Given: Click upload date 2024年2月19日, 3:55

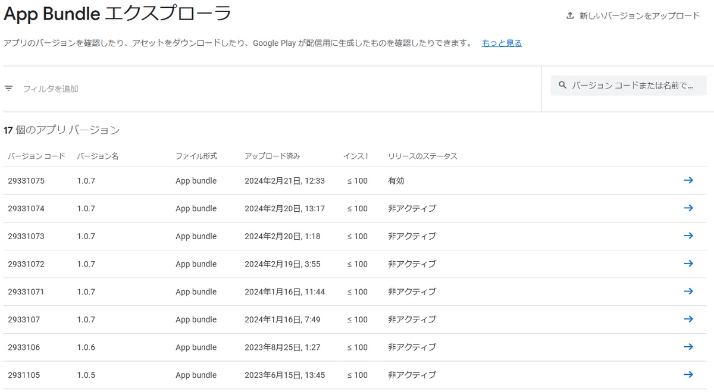Looking at the screenshot, I should click(282, 264).
